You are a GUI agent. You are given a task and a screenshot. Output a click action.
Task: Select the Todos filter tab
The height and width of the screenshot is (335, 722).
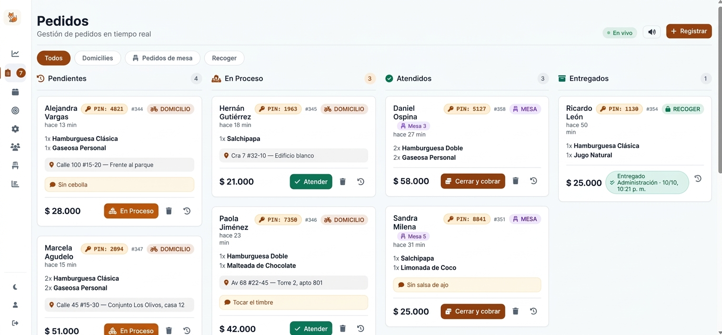pyautogui.click(x=53, y=58)
